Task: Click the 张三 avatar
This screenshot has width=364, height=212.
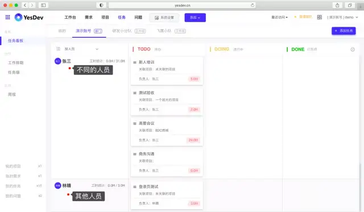Action: coord(57,61)
